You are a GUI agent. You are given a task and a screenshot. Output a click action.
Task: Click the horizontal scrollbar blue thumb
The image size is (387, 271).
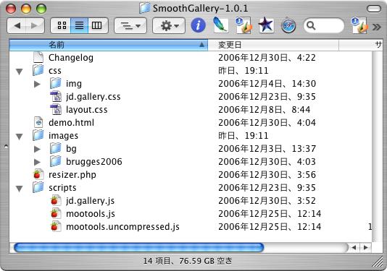pyautogui.click(x=138, y=247)
